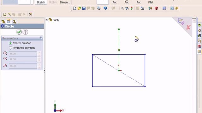Viewport: 202px width, 113px height.
Task: Click the stepper of the X coordinate field
Action: (x=39, y=54)
